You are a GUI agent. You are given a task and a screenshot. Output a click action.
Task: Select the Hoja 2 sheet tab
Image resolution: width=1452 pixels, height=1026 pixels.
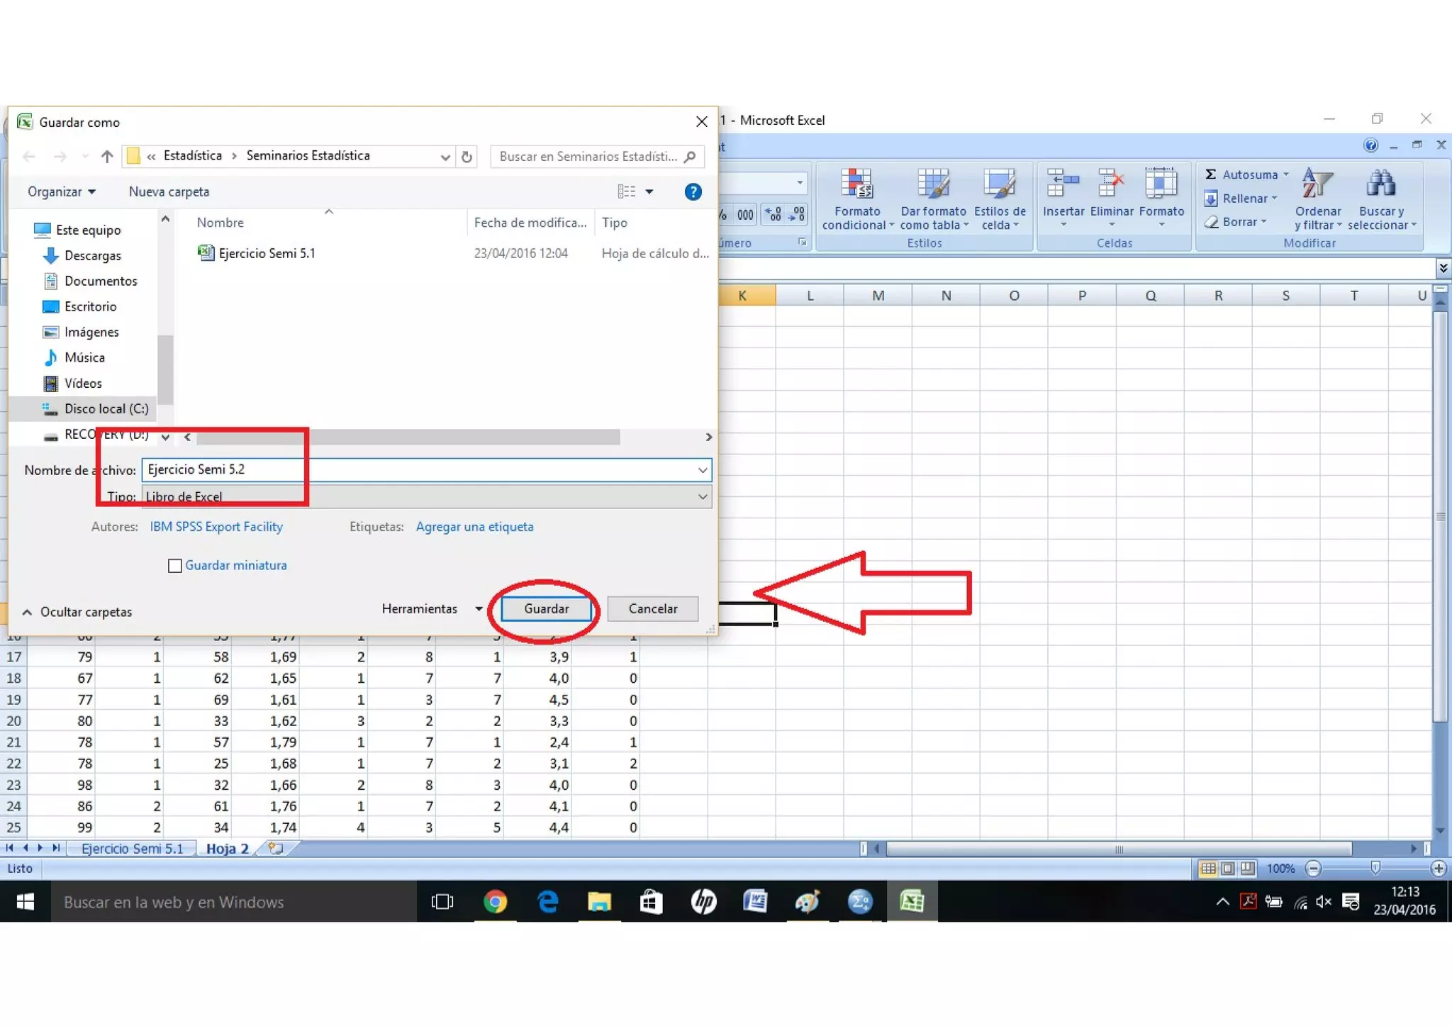pyautogui.click(x=228, y=848)
